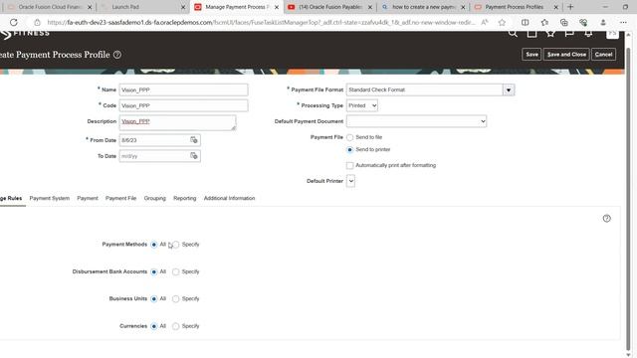Click Save and Close button

566,55
